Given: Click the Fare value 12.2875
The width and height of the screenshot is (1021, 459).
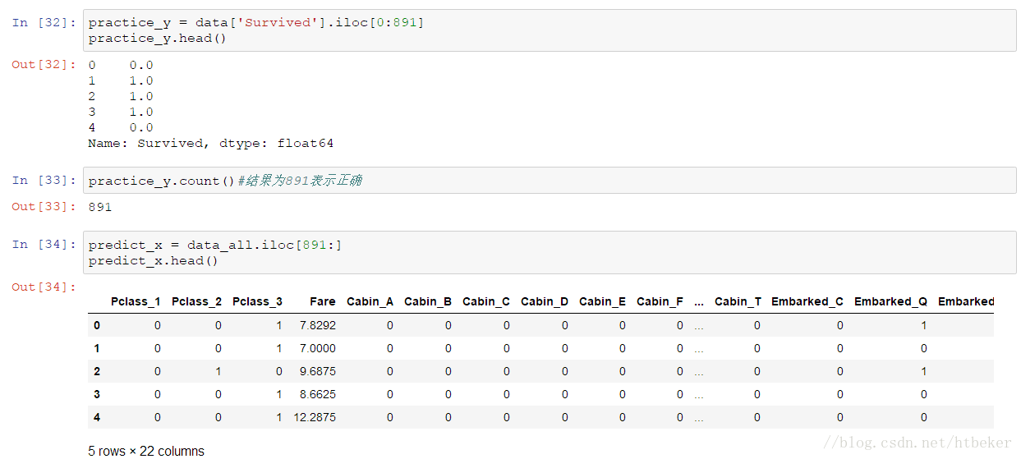Looking at the screenshot, I should click(315, 417).
